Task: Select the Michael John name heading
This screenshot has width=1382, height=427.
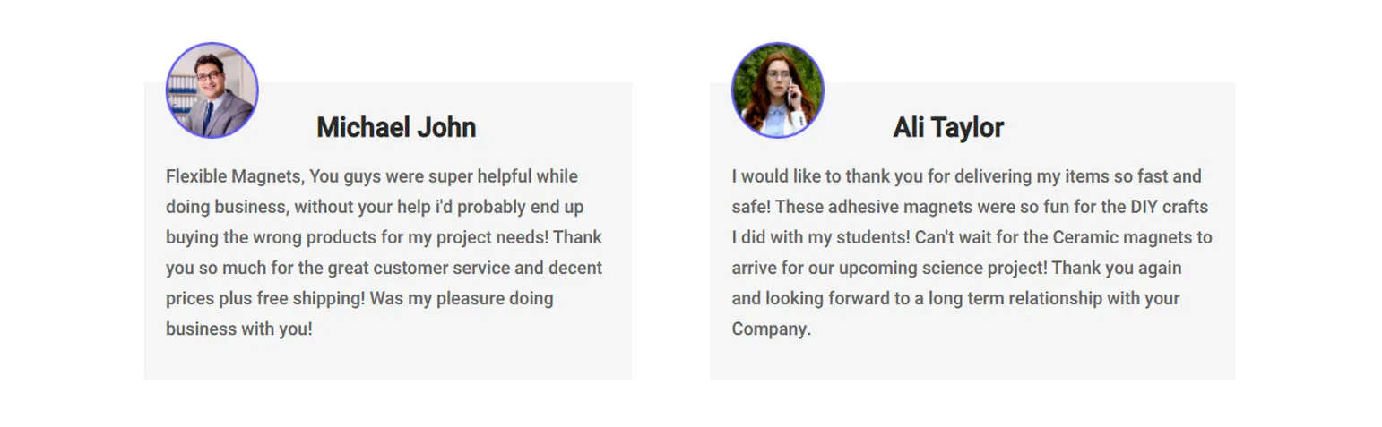Action: click(x=396, y=128)
